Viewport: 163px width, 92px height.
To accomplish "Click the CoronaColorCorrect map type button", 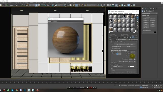I will coord(134,40).
